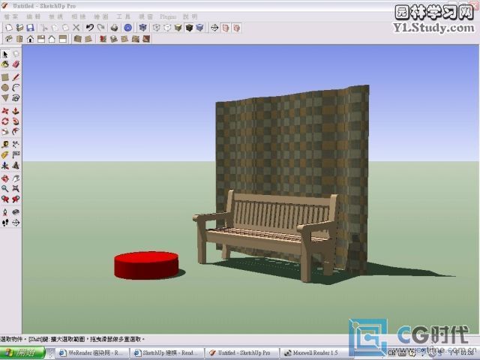The image size is (480, 360).
Task: Open the last menu (Help) in menu bar
Action: point(190,16)
